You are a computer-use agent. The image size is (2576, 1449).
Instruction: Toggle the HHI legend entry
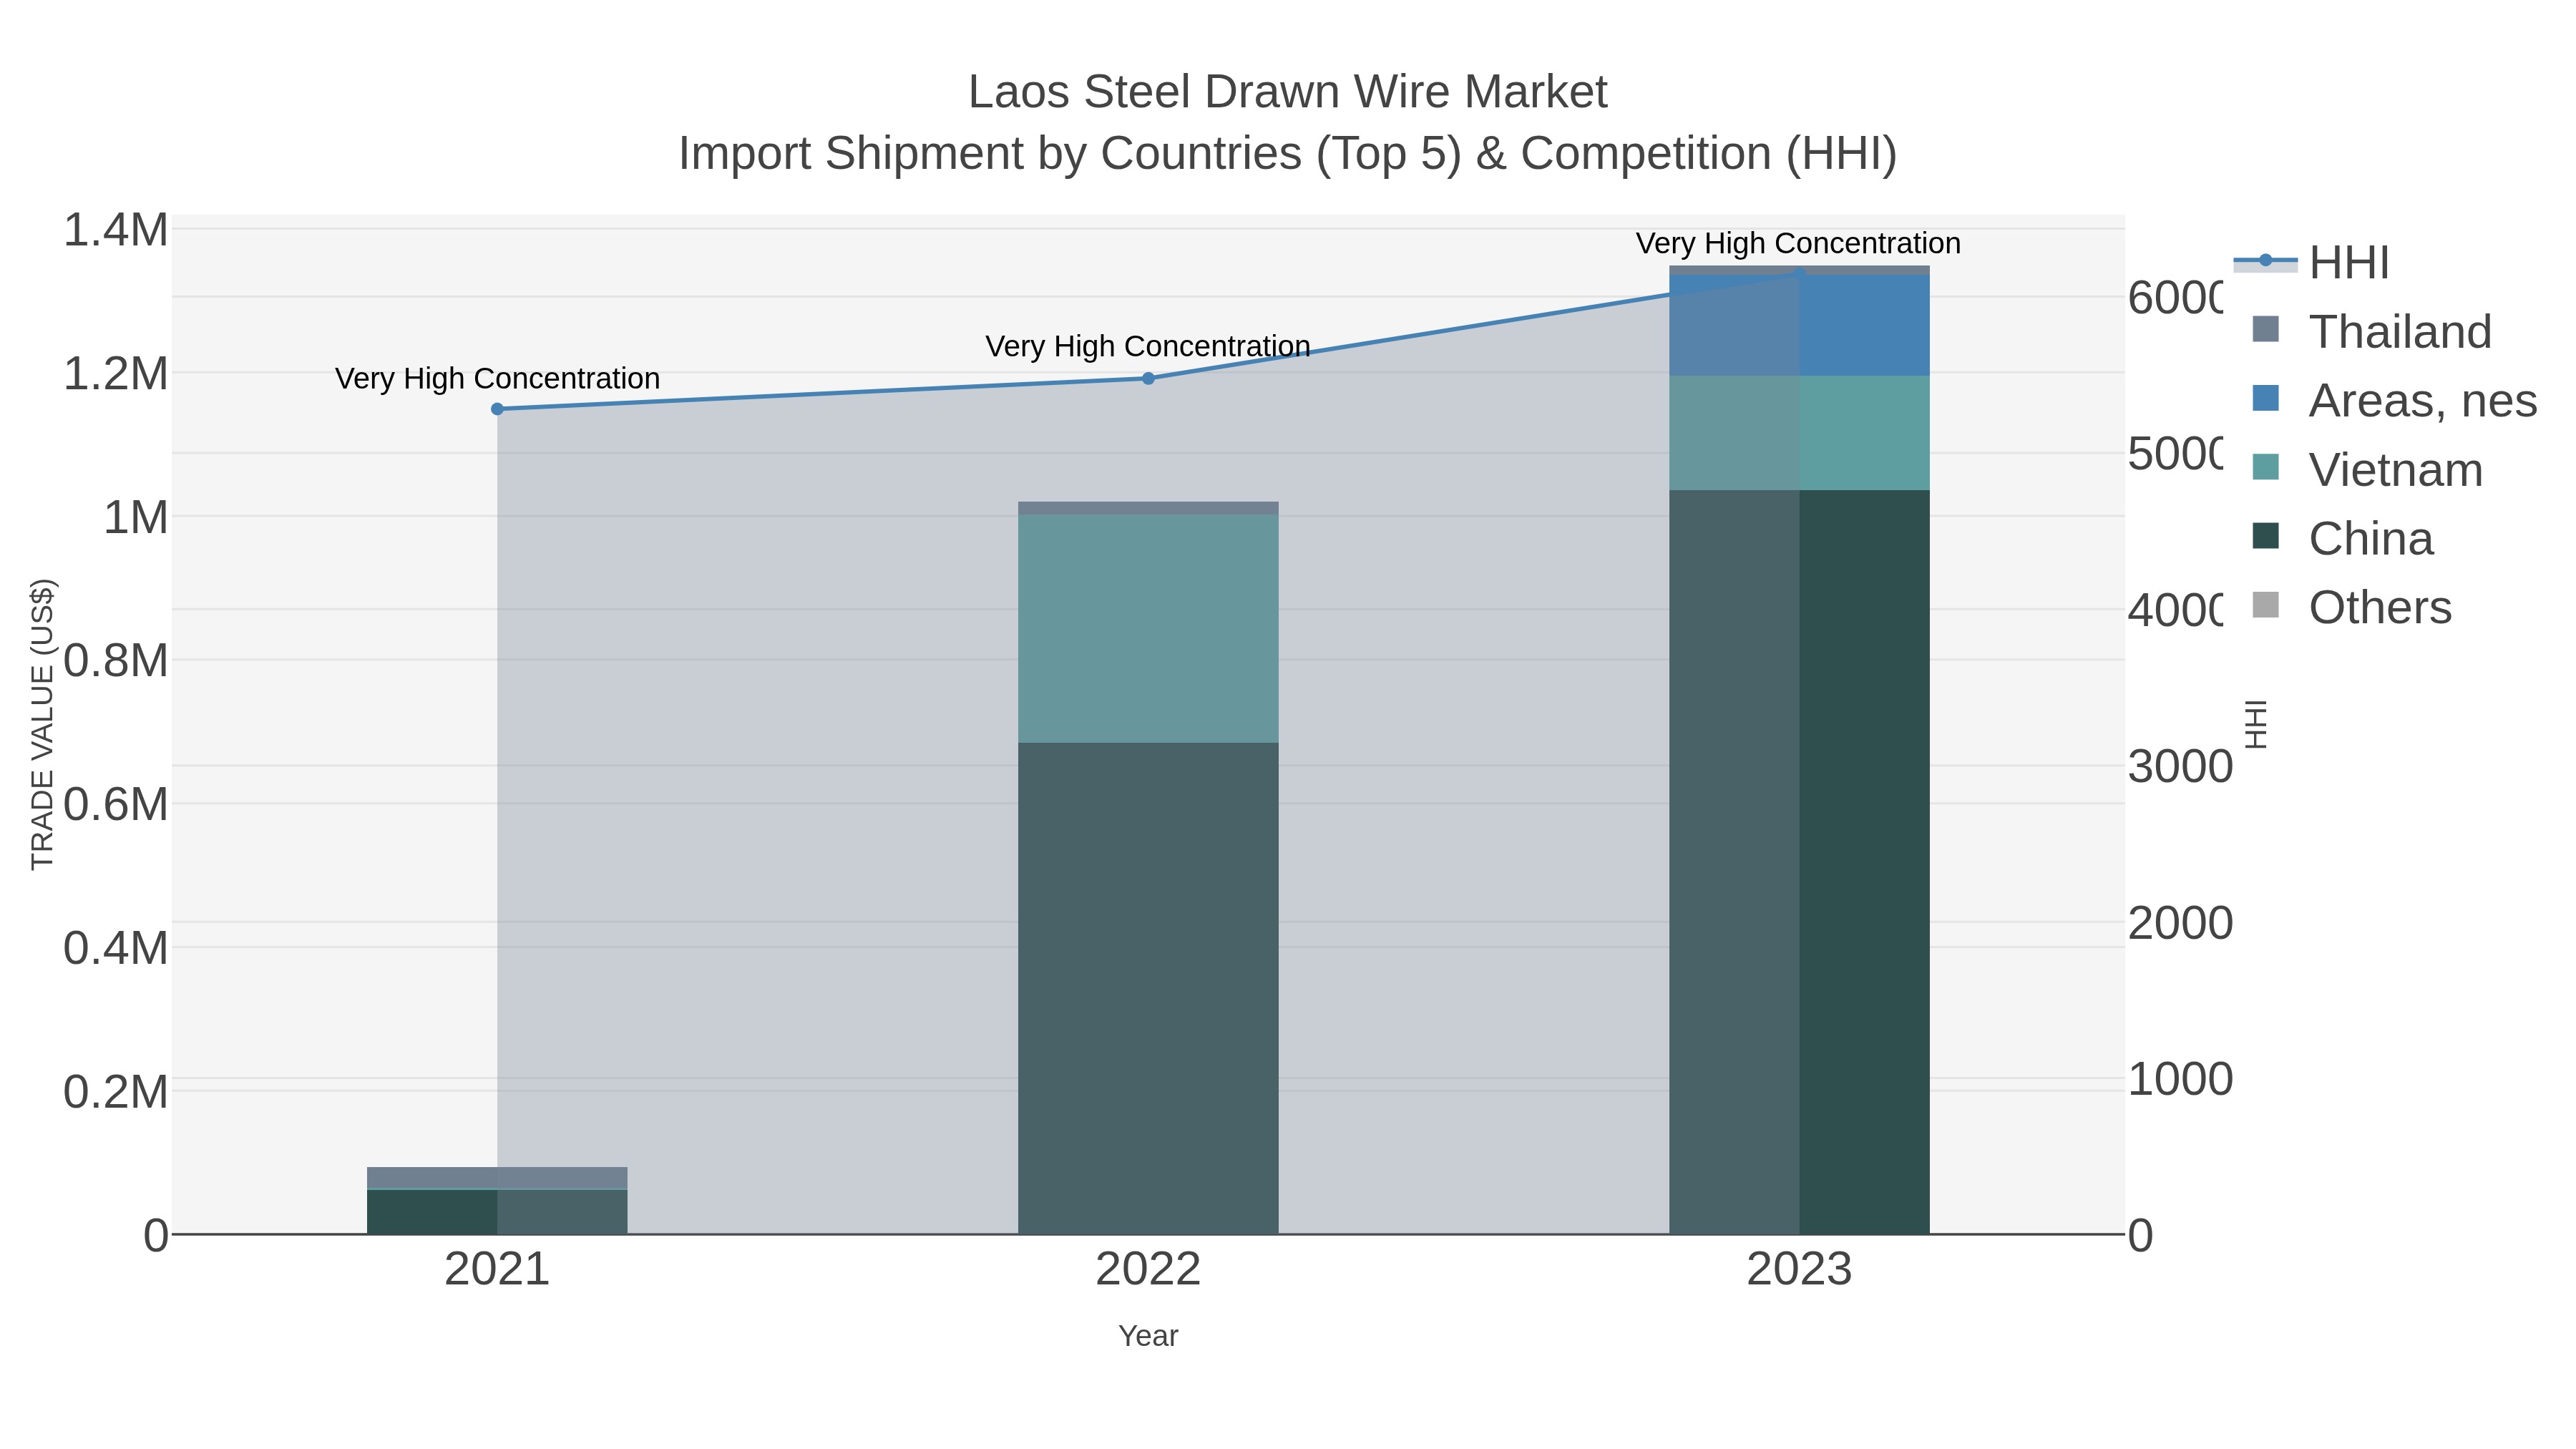[2311, 262]
